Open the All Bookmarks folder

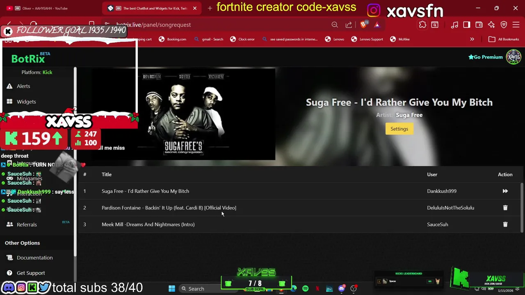(x=504, y=39)
